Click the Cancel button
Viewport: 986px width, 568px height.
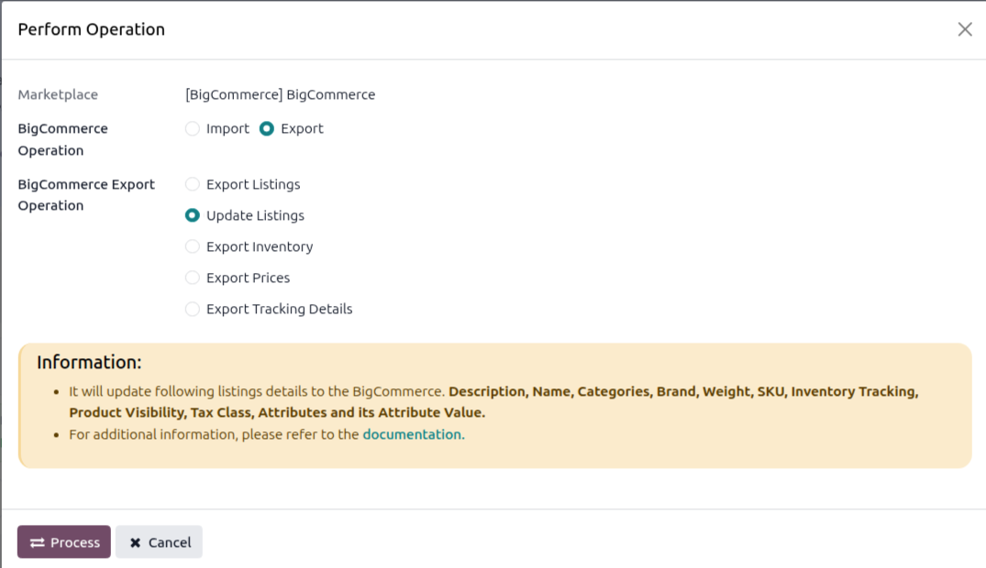(x=159, y=541)
